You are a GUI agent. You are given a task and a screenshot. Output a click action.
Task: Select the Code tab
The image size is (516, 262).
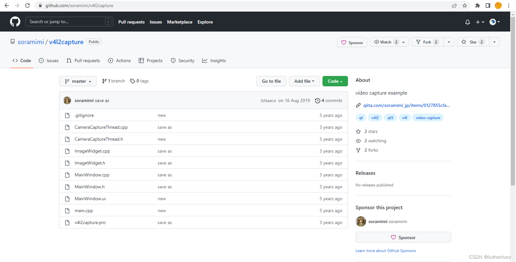click(x=22, y=61)
